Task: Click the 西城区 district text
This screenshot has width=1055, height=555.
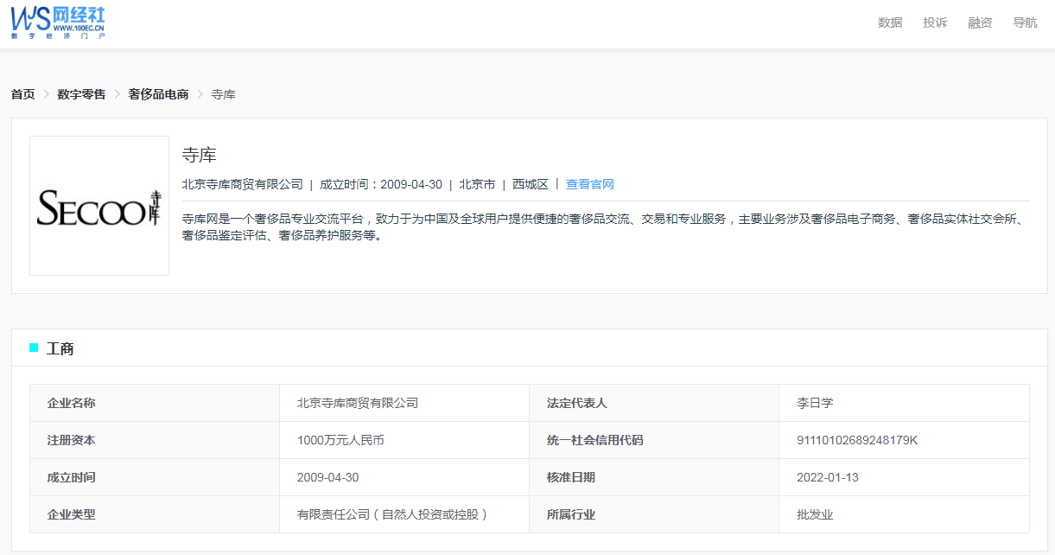Action: [531, 184]
